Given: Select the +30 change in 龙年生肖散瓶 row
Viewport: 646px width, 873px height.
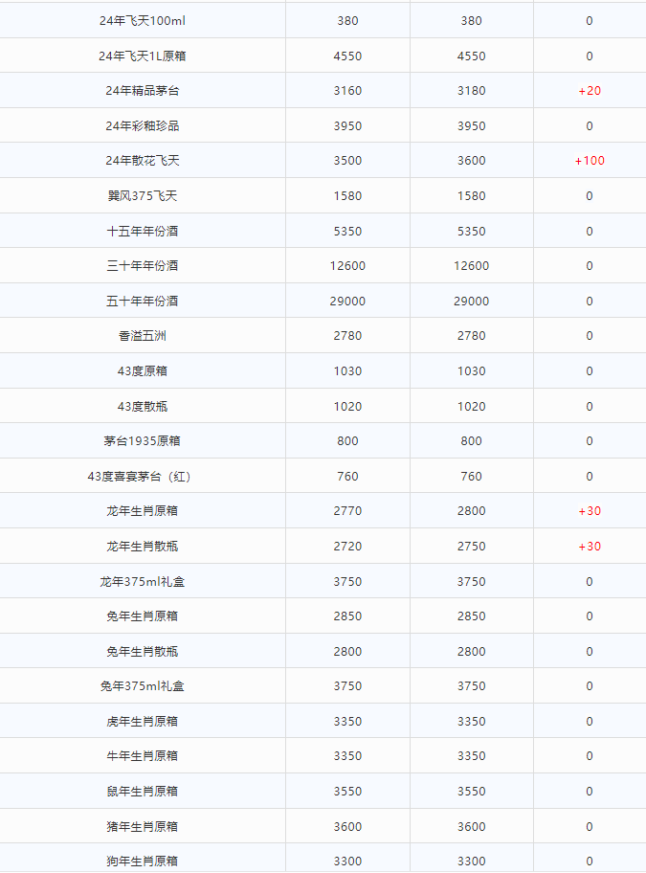Looking at the screenshot, I should [x=590, y=547].
